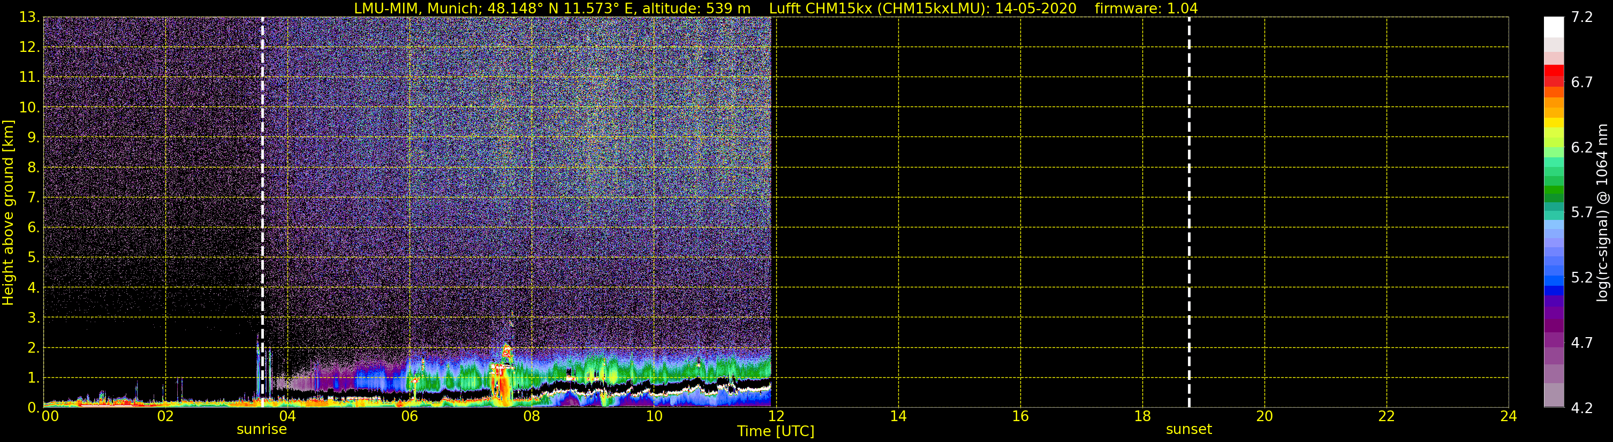
Task: Click the plot title text "LMU-MIM, Munich"
Action: click(418, 8)
